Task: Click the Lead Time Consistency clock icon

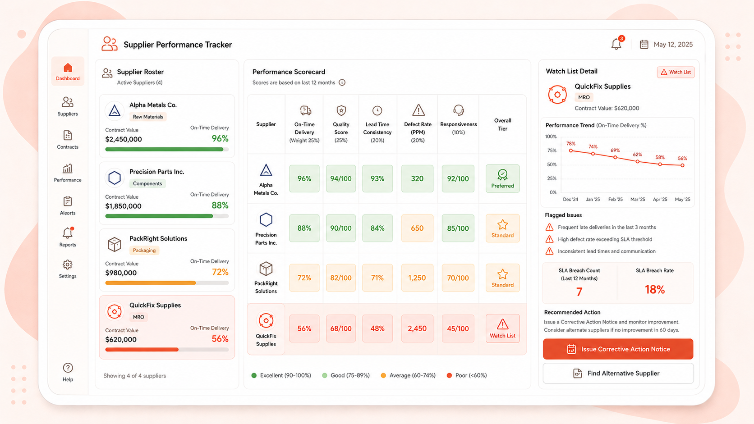Action: [x=377, y=110]
